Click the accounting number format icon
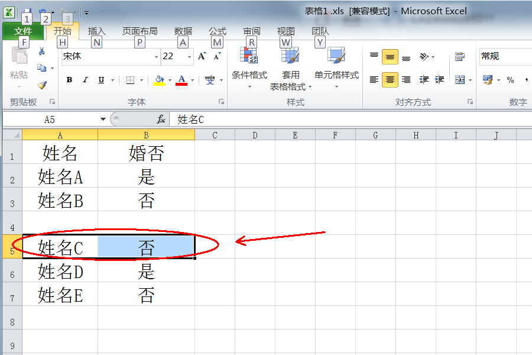This screenshot has width=532, height=355. coord(488,80)
